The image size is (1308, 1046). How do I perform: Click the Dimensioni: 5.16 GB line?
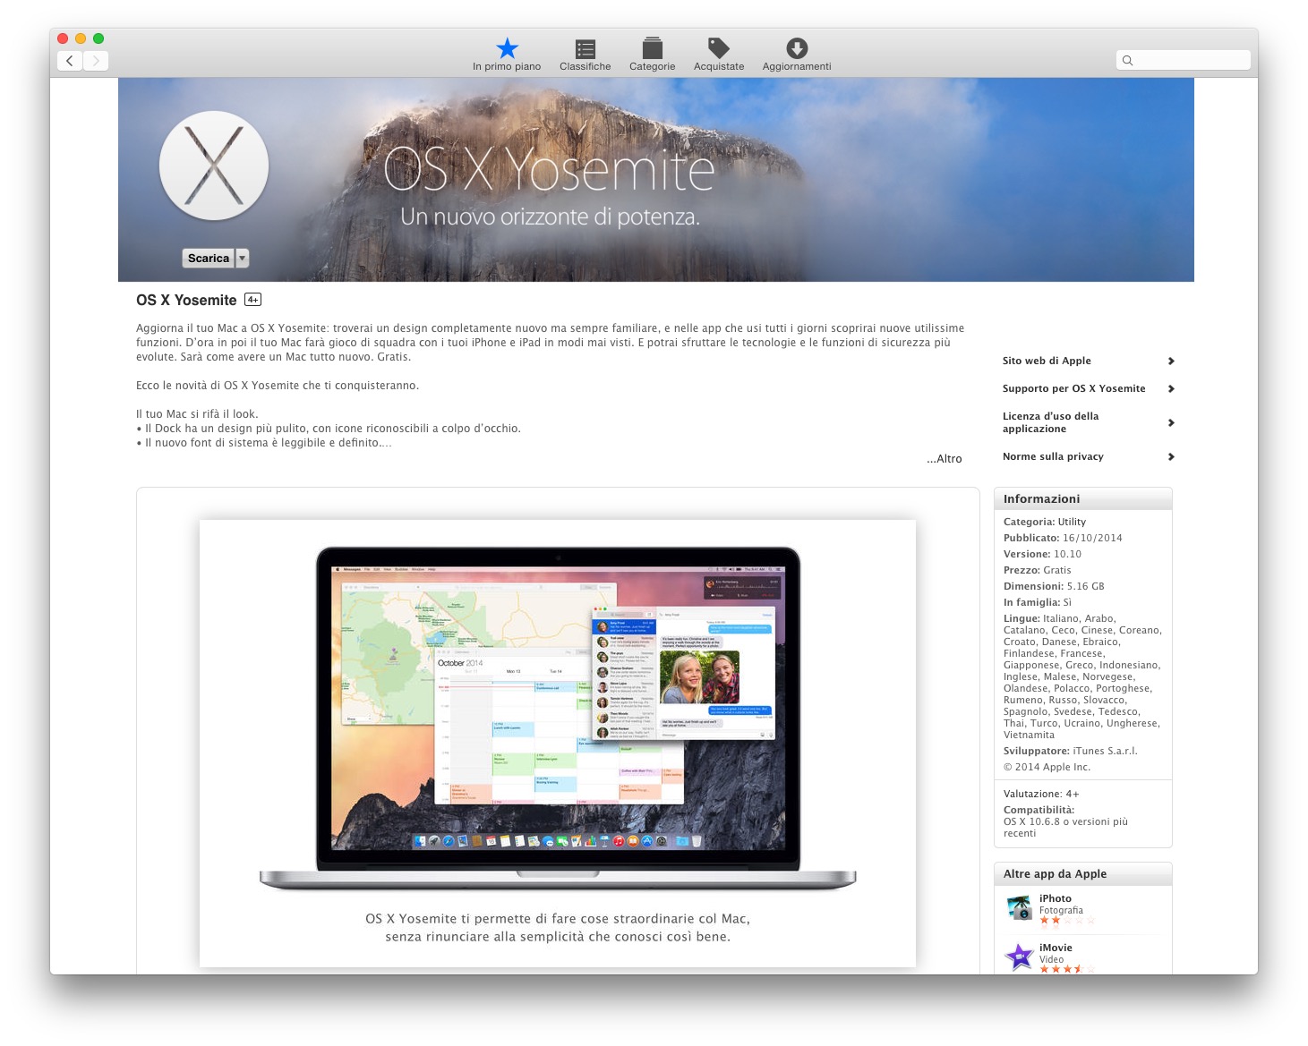click(x=1054, y=586)
